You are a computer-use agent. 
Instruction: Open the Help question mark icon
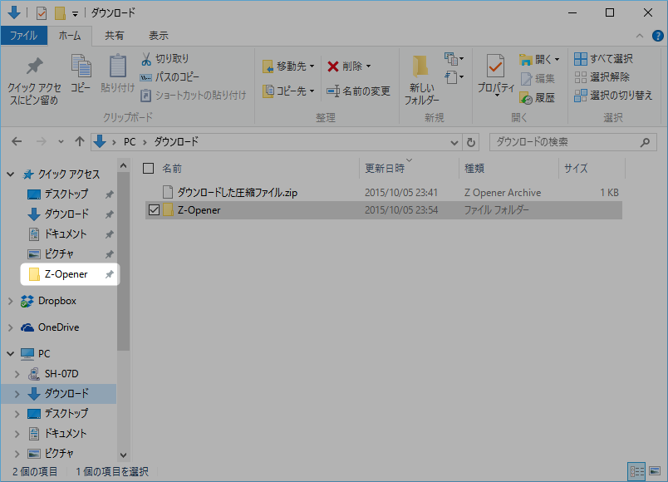pos(658,36)
